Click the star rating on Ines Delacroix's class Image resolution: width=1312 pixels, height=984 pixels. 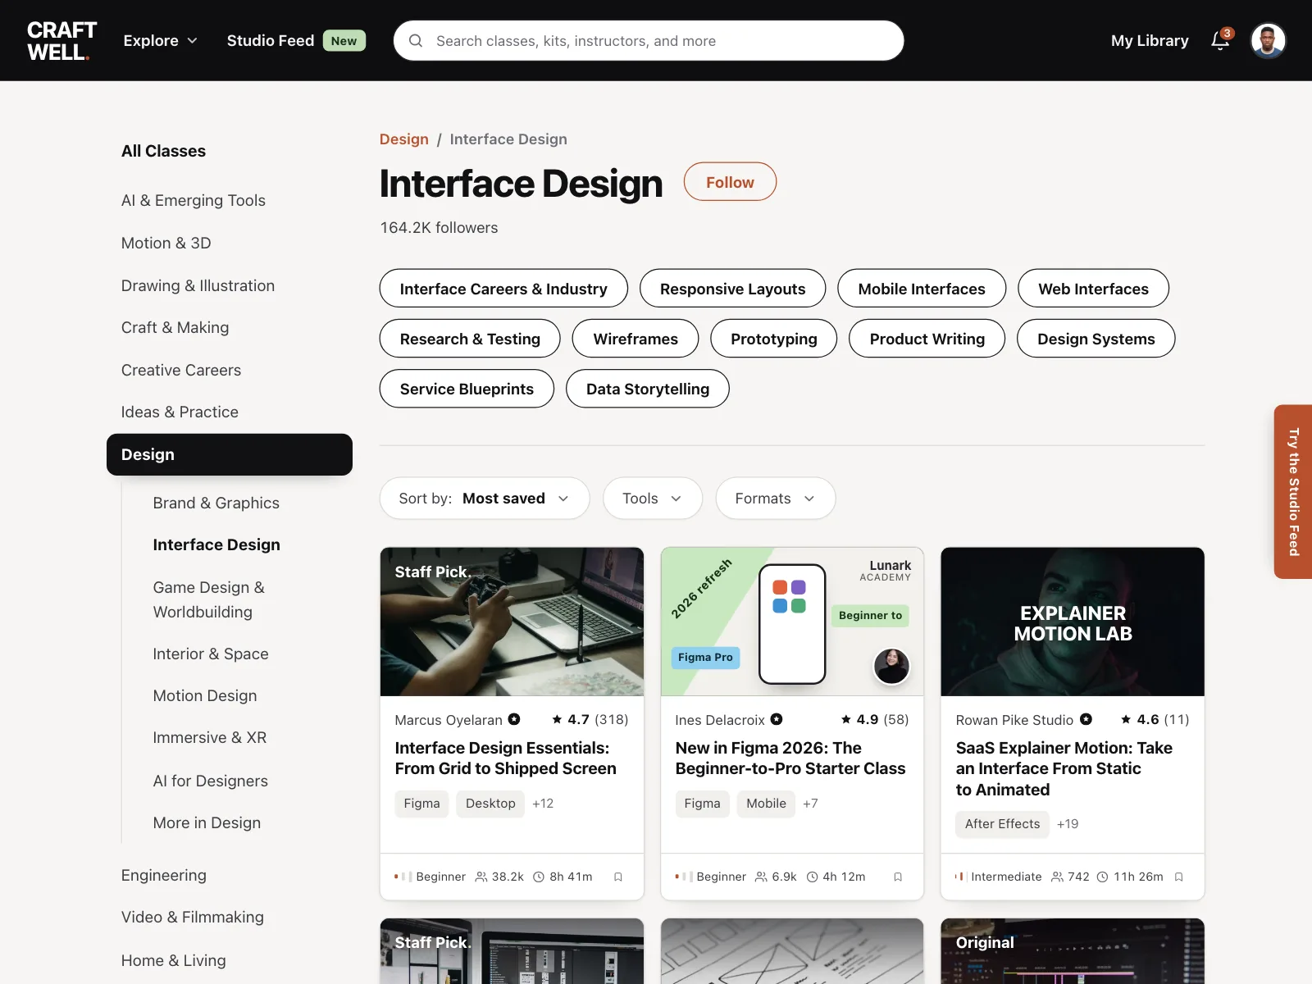click(x=874, y=719)
